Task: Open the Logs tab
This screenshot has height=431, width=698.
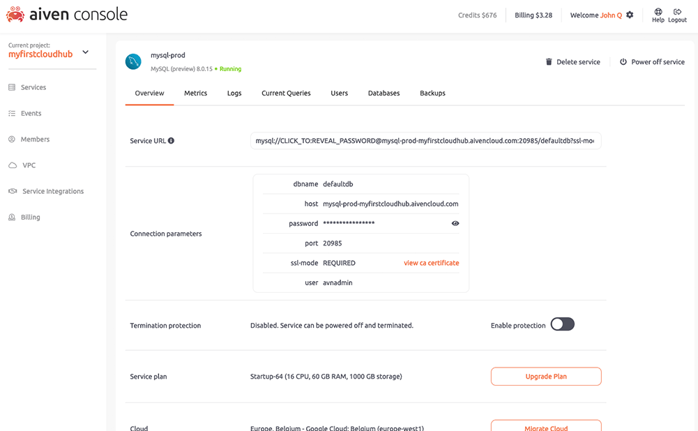Action: (234, 93)
